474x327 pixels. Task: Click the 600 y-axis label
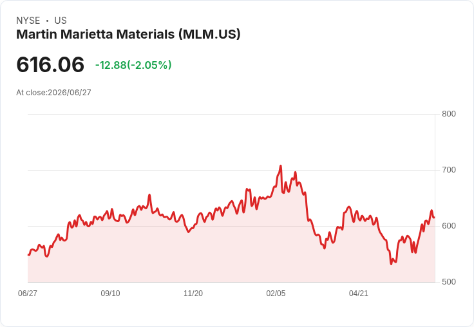tap(449, 226)
